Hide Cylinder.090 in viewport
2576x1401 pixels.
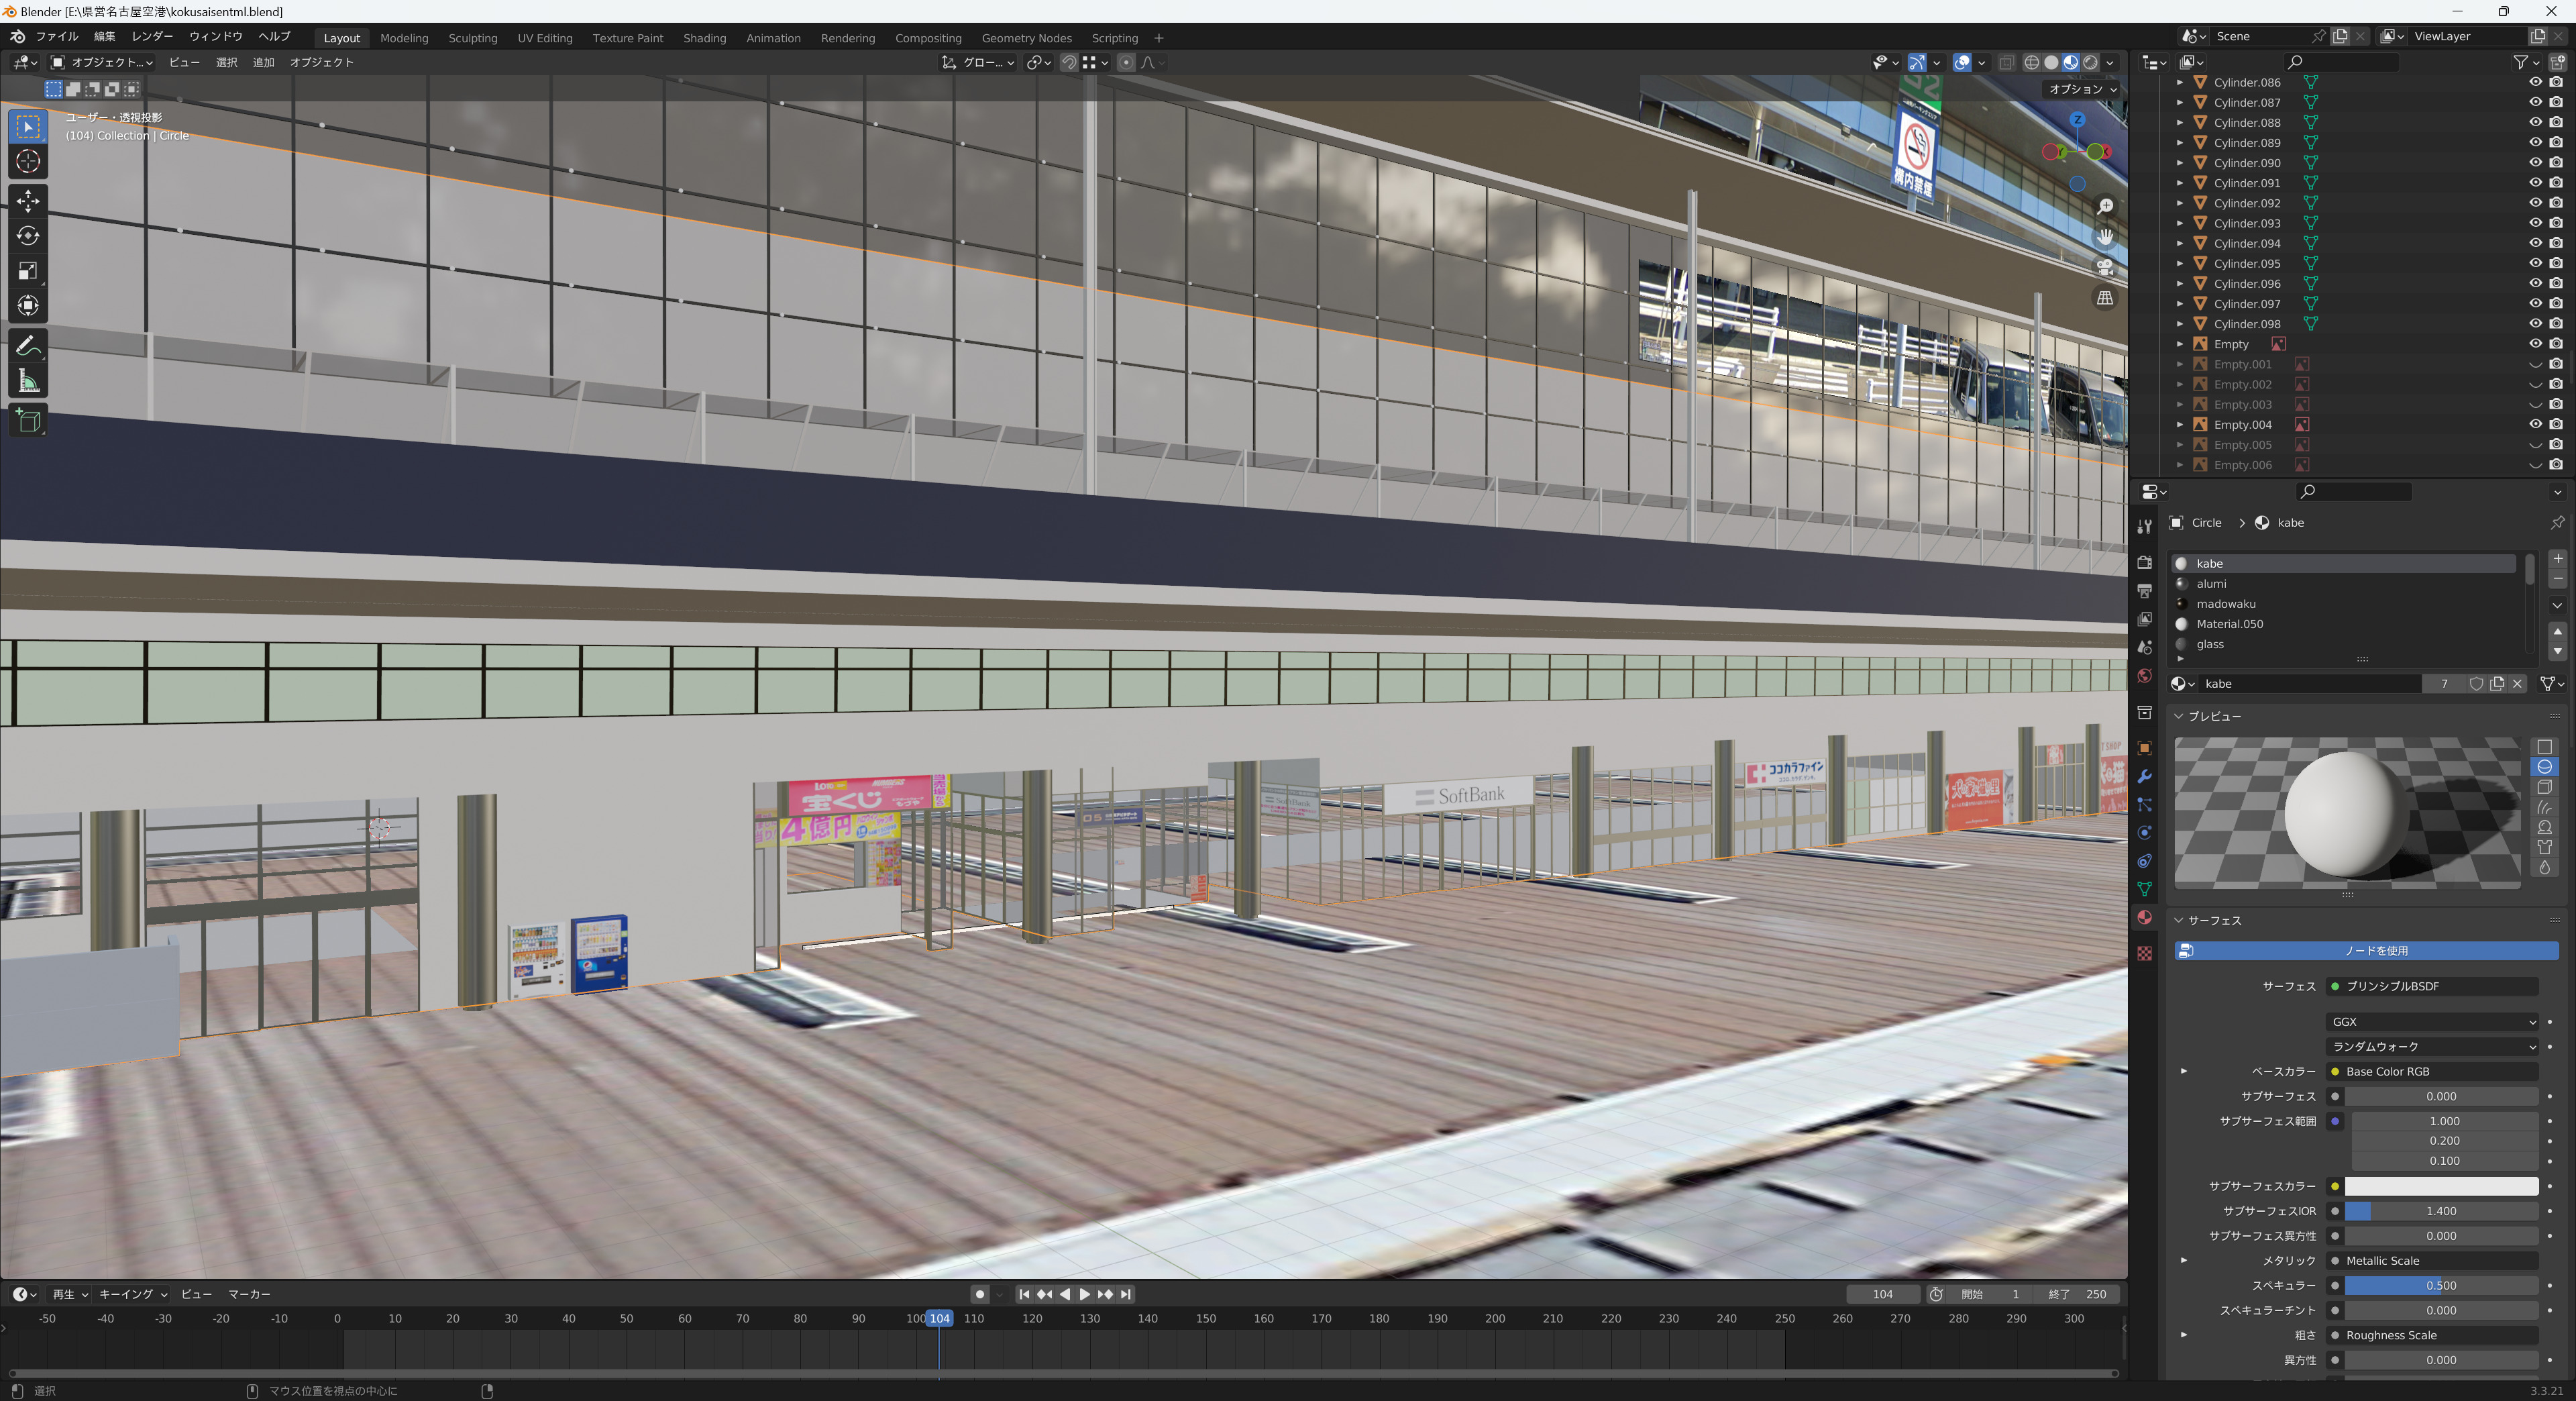[x=2535, y=163]
